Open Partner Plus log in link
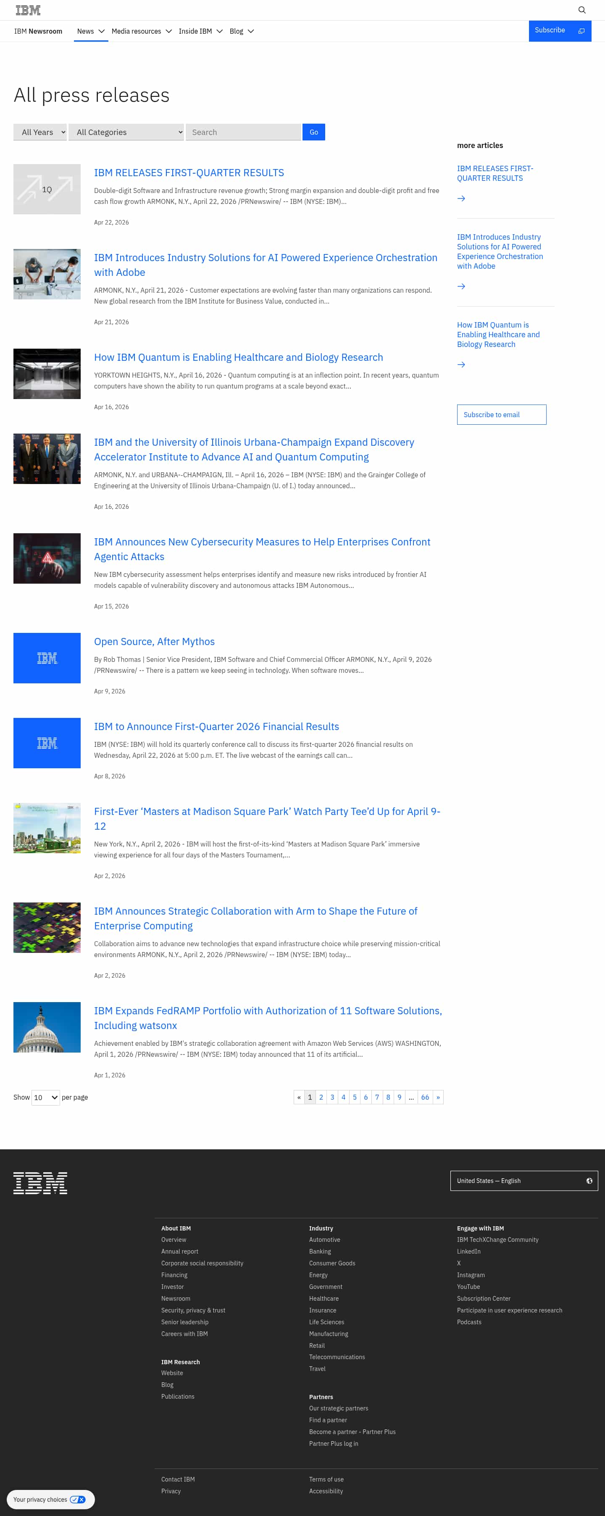This screenshot has height=1516, width=605. pyautogui.click(x=333, y=1444)
